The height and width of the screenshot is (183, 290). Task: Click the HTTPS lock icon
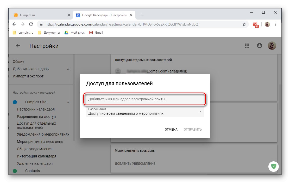(41, 24)
